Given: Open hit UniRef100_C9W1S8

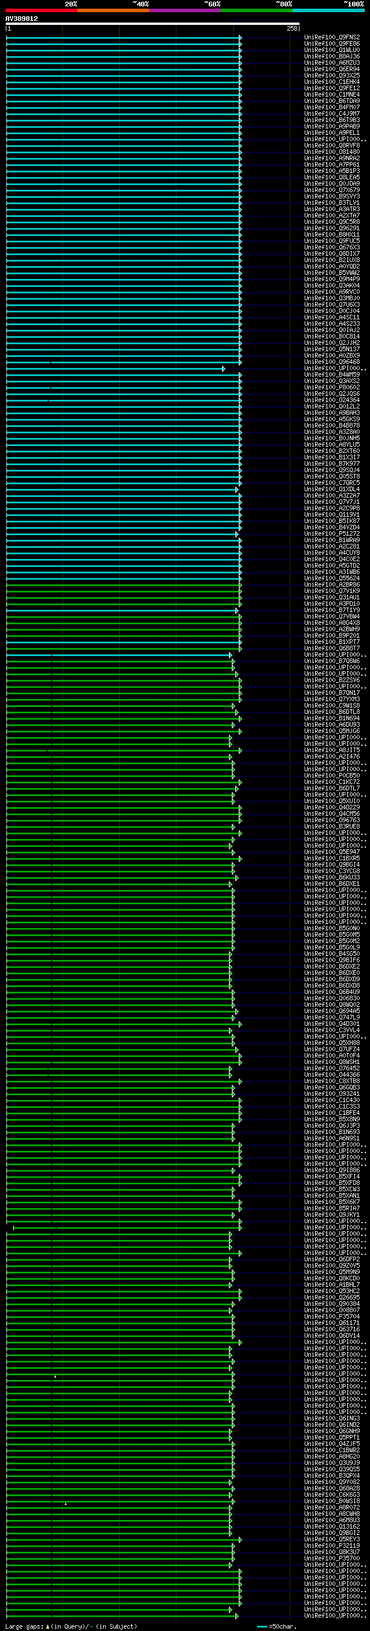Looking at the screenshot, I should (x=332, y=705).
